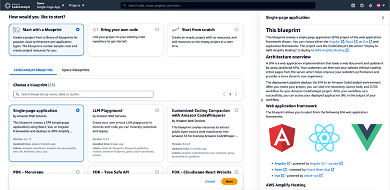Expand the Projects dropdown menu
Screen dimensions: 390x190
77,6
